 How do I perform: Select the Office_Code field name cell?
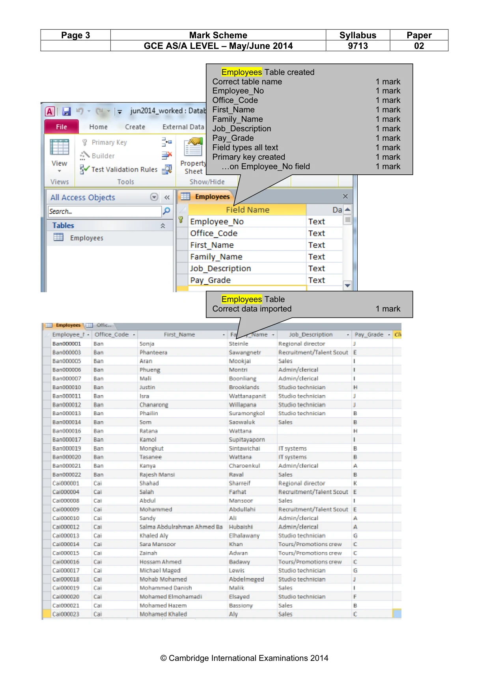[247, 233]
